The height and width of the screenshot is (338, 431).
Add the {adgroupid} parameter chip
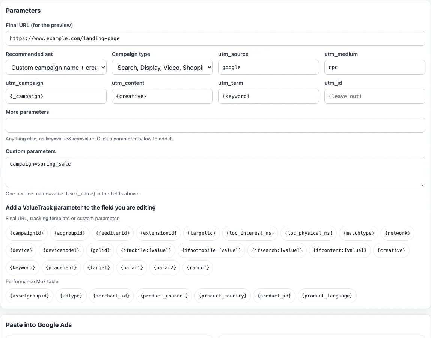coord(69,233)
